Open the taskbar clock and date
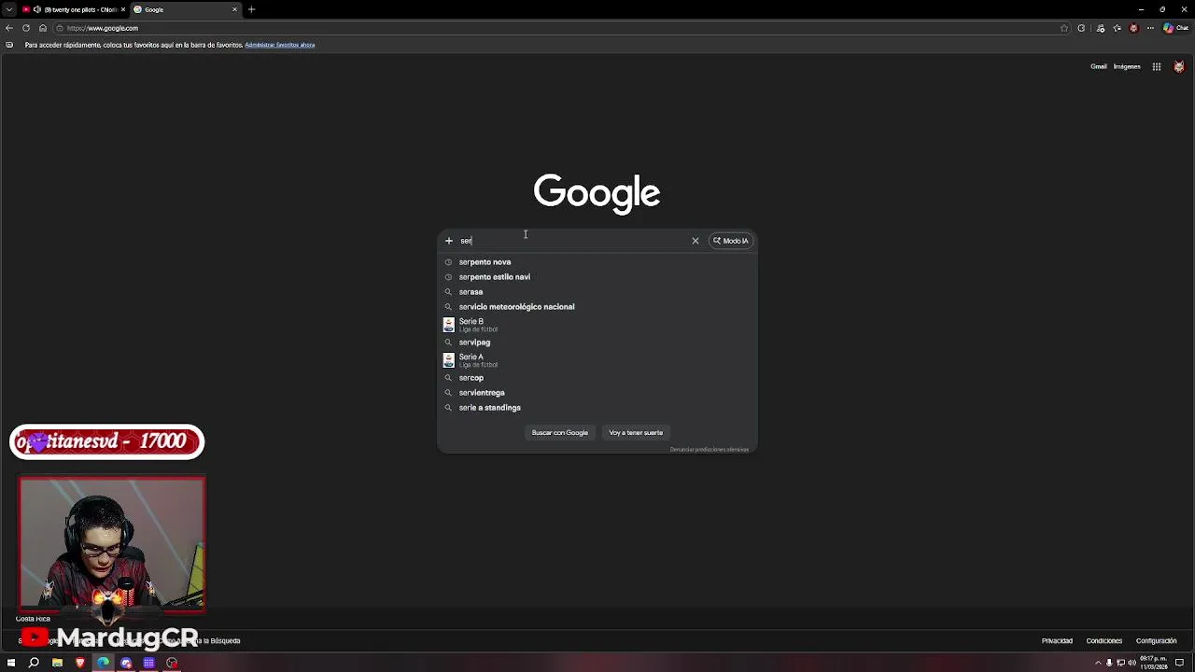 [1153, 663]
